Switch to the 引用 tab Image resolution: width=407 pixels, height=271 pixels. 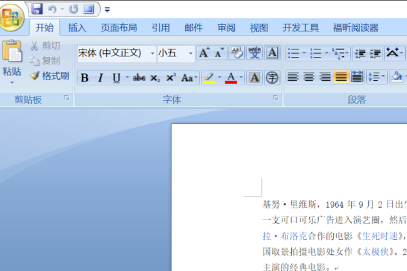(x=161, y=28)
